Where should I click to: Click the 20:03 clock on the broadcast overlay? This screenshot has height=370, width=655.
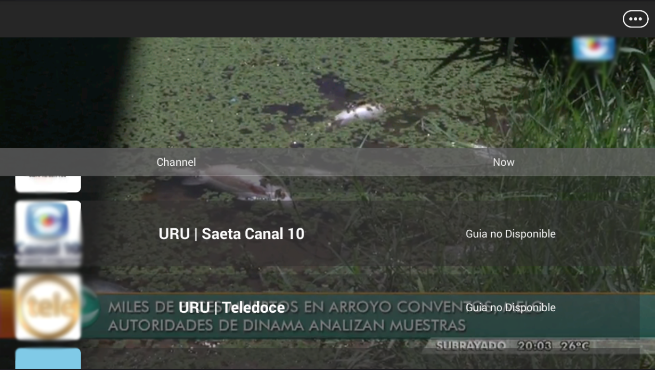tap(535, 346)
